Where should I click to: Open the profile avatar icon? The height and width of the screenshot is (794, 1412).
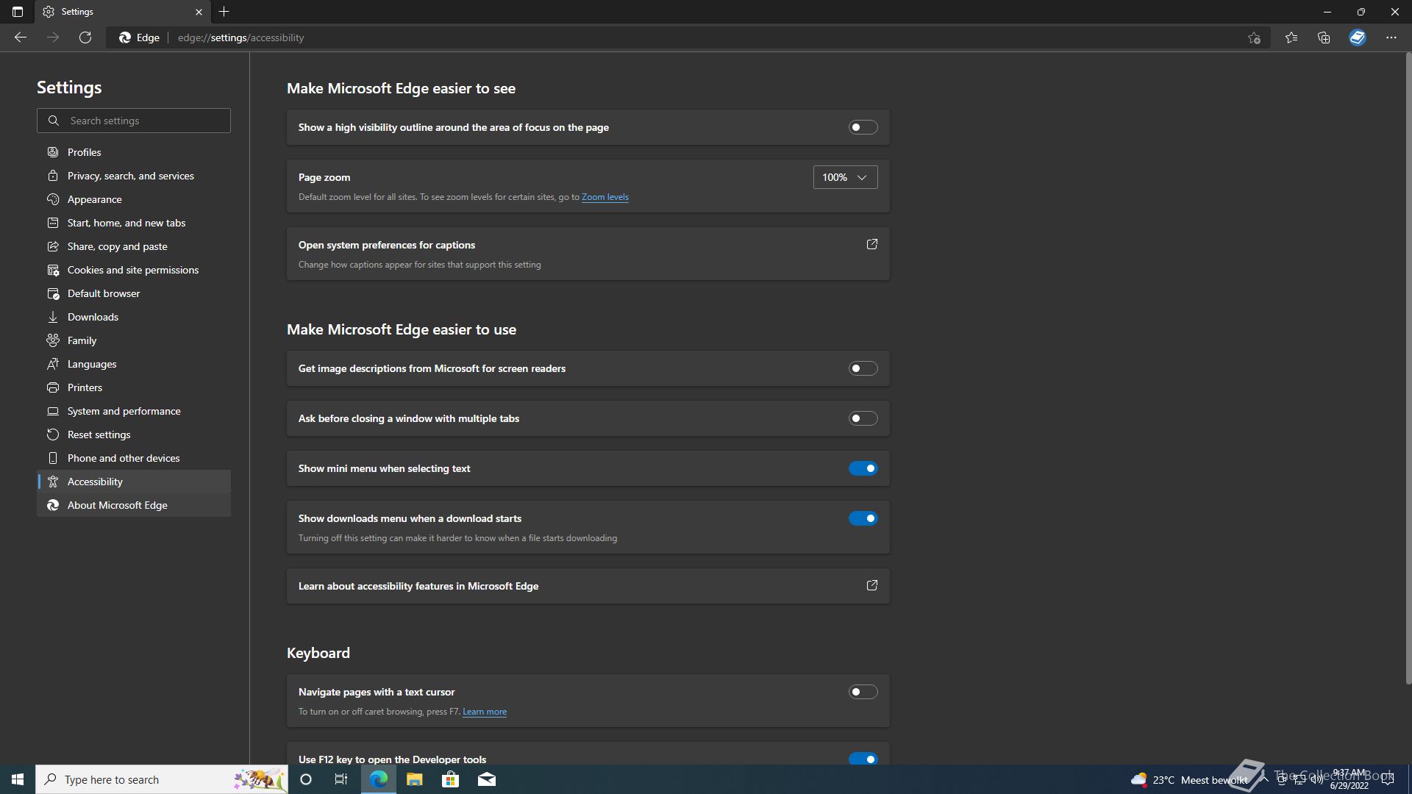click(x=1358, y=37)
